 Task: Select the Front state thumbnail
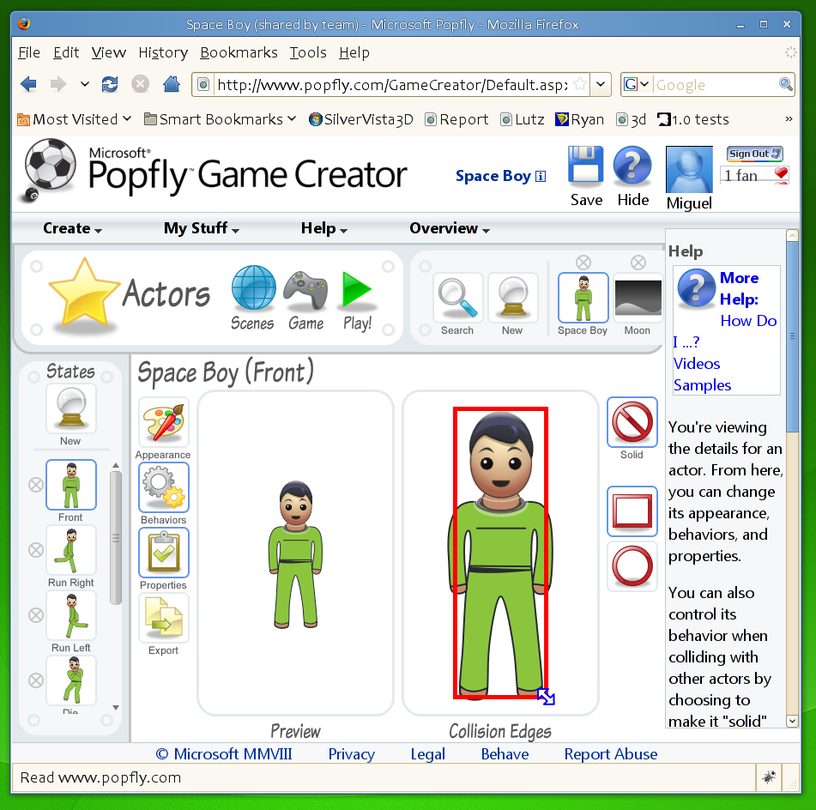coord(71,485)
